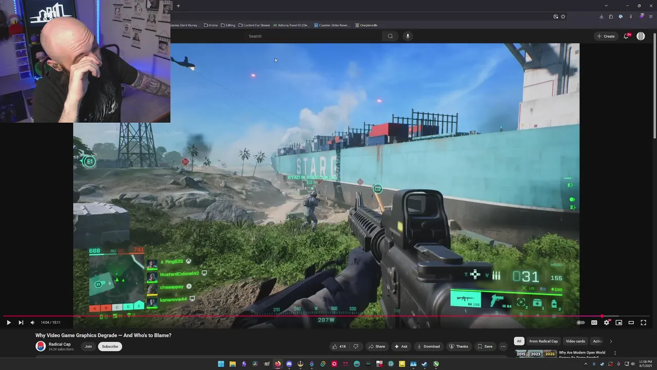Screen dimensions: 657x370
Task: Open YouTube notifications bell
Action: (x=626, y=36)
